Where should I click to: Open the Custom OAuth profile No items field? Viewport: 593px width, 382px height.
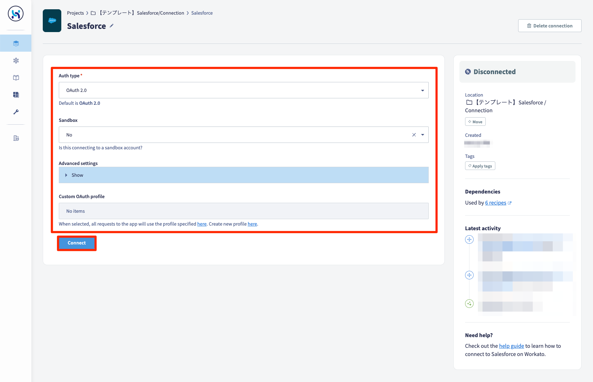(x=244, y=211)
